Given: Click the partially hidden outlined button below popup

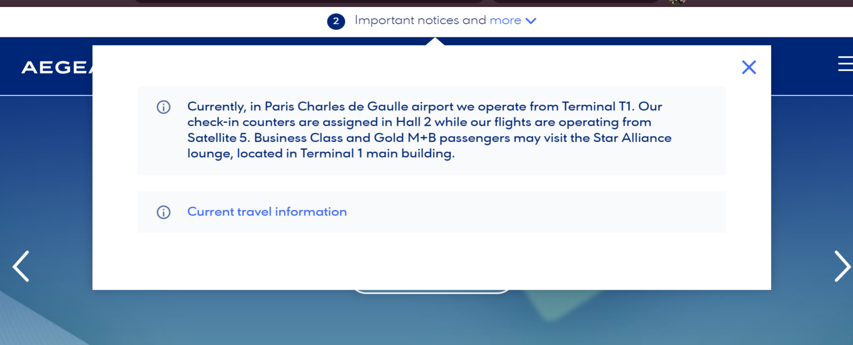Looking at the screenshot, I should (x=431, y=292).
